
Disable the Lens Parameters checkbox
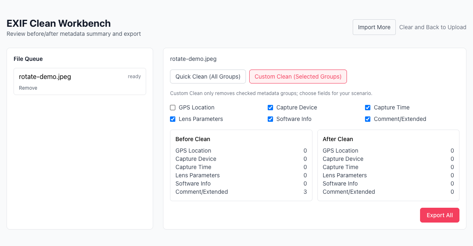click(173, 119)
